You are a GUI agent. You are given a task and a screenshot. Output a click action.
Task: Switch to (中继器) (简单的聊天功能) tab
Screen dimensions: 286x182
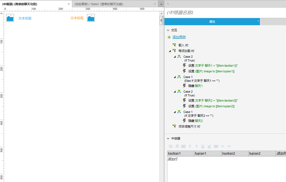(x=20, y=4)
